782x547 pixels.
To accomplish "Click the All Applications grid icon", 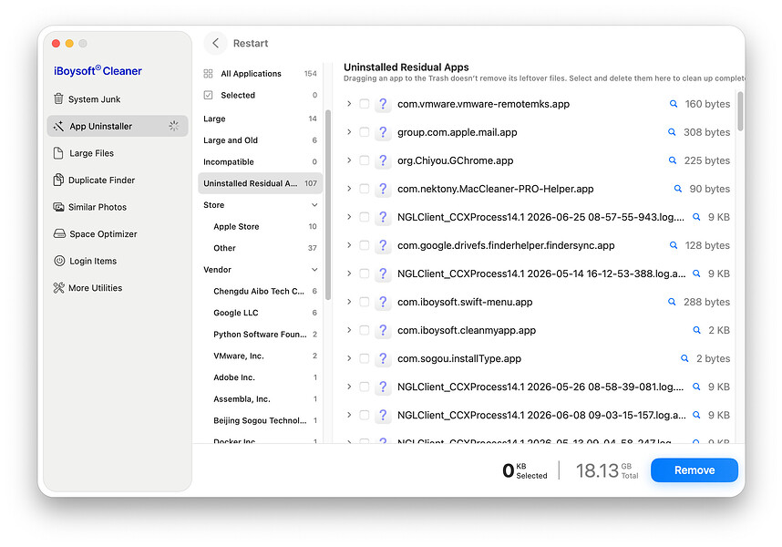I will [x=208, y=74].
